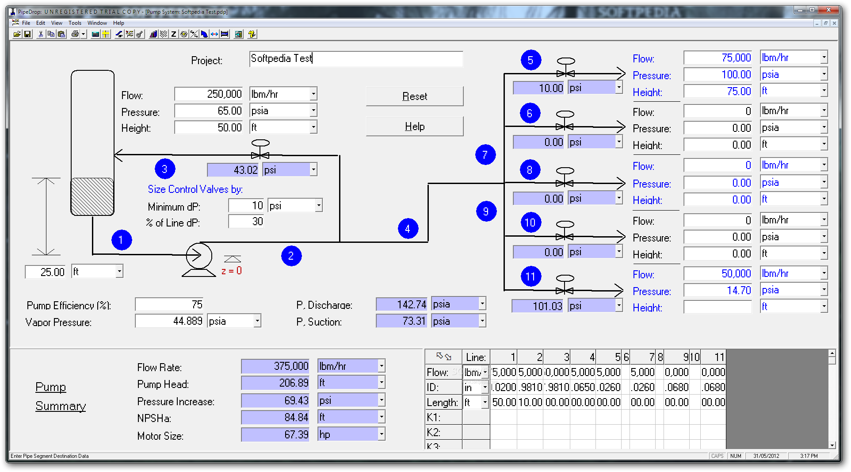
Task: Click the Print icon in toolbar
Action: tap(75, 34)
